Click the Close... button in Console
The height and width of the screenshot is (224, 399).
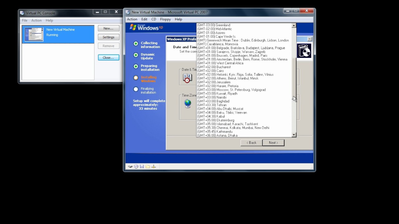(x=108, y=58)
